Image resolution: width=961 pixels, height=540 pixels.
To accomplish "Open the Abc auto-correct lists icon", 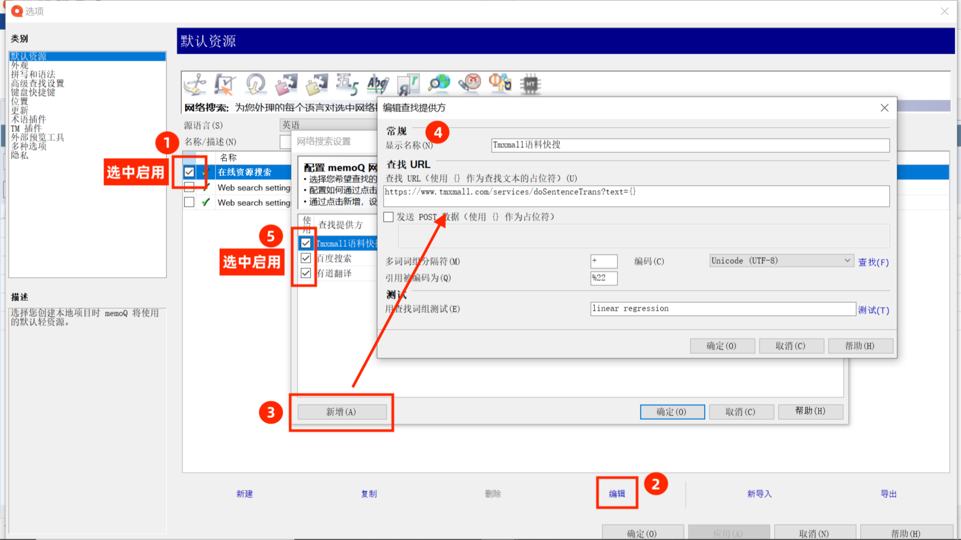I will click(378, 84).
